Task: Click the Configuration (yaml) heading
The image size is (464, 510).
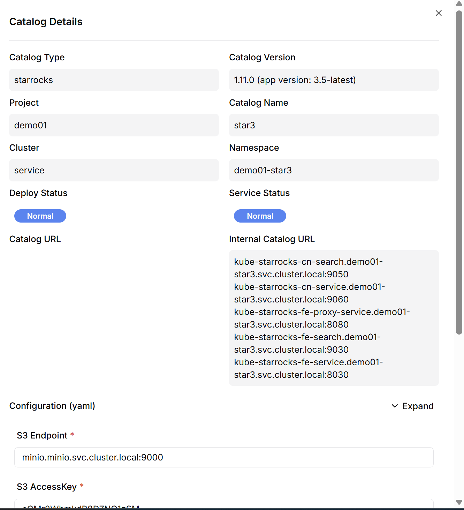Action: 52,406
